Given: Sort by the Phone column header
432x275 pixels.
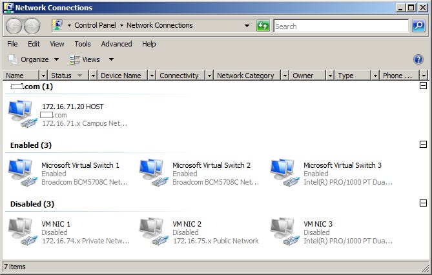Looking at the screenshot, I should click(x=399, y=76).
